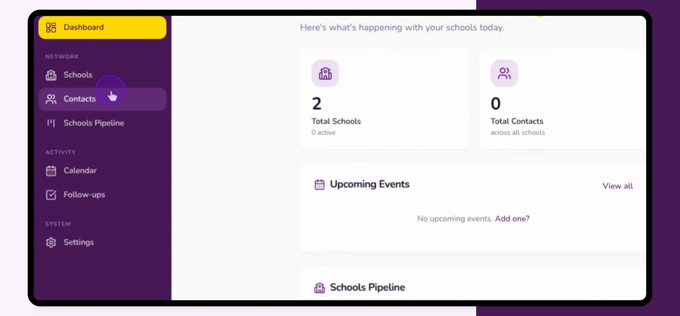
Task: Open the Dashboard menu item
Action: [x=83, y=27]
